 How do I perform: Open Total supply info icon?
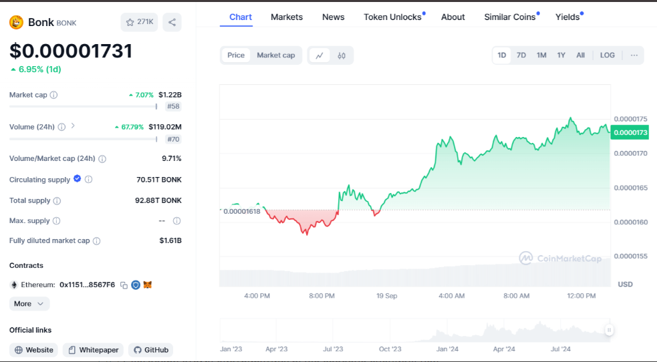57,201
